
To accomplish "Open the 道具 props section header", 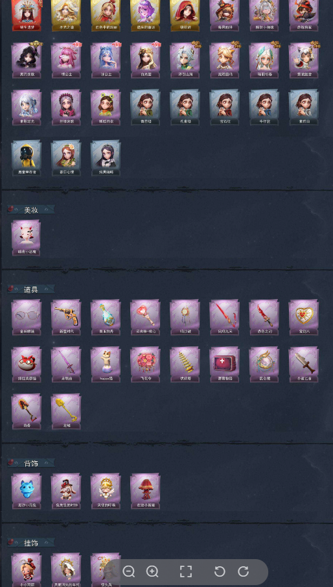I will [x=31, y=289].
